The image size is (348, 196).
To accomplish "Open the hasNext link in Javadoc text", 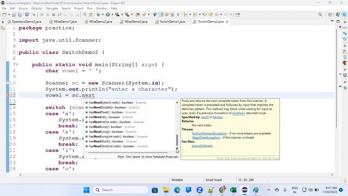I will click(x=238, y=113).
